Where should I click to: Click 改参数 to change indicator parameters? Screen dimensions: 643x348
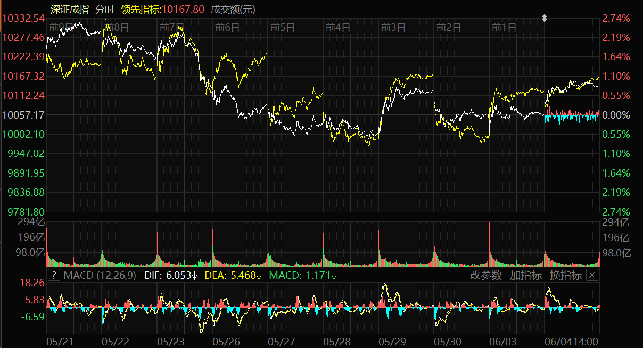tap(486, 275)
